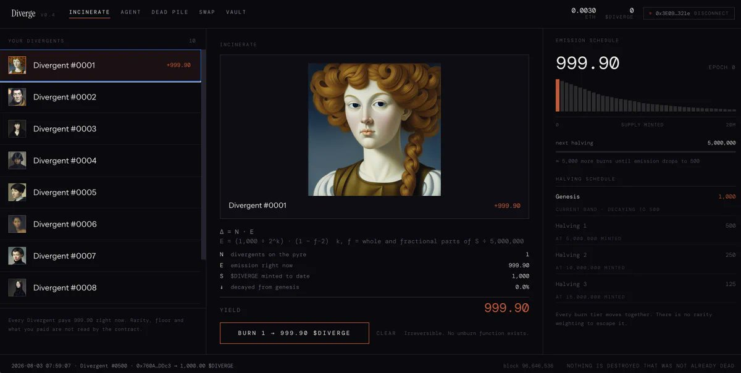Viewport: 741px width, 373px height.
Task: Click Divergent #0001 caption under artwork
Action: (x=257, y=206)
